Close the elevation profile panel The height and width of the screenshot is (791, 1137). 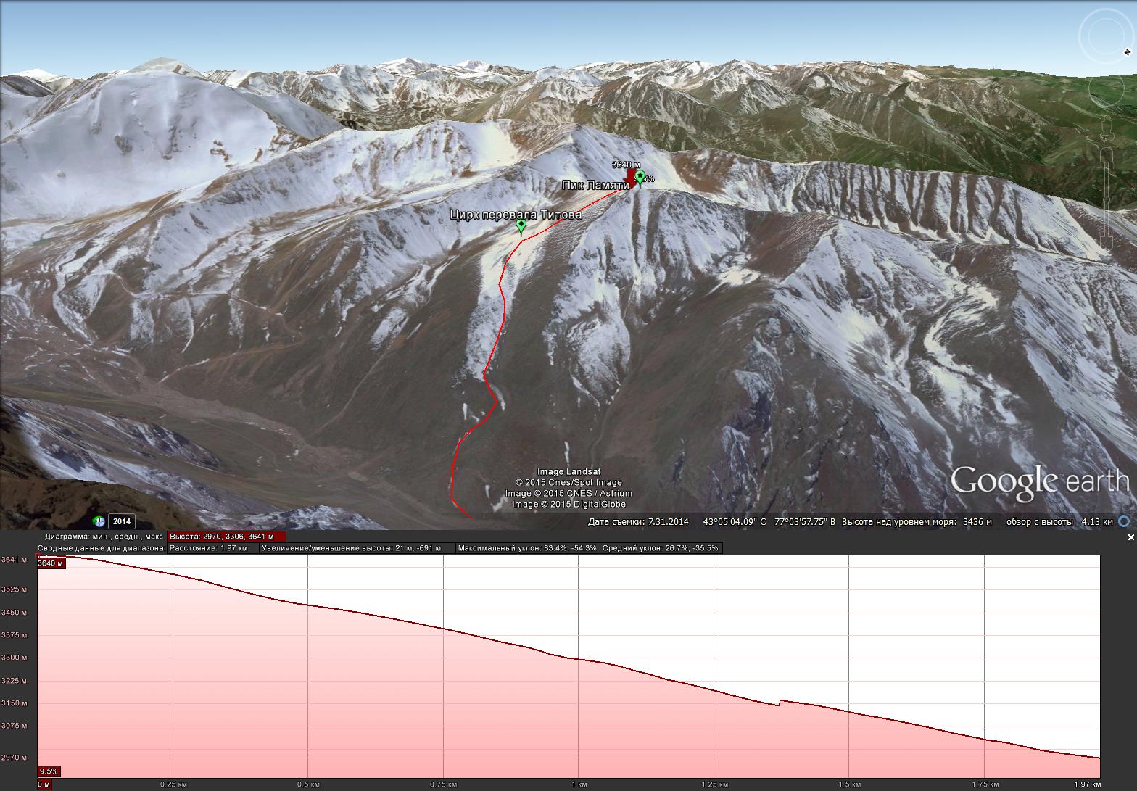click(x=1130, y=537)
